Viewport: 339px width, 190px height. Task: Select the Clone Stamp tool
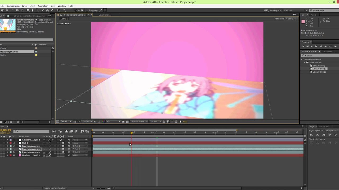[x=47, y=10]
